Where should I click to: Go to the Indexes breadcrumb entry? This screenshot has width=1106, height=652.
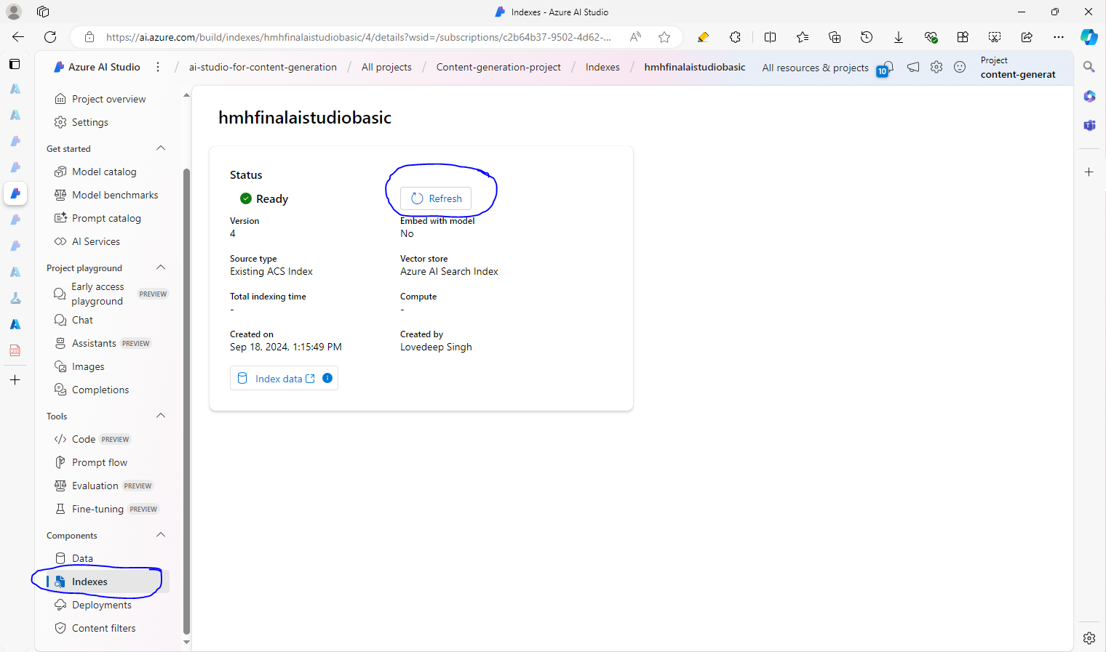pyautogui.click(x=602, y=66)
